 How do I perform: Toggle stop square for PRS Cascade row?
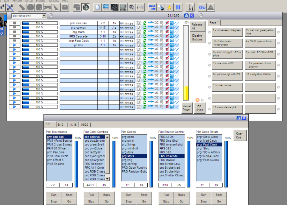(x=15, y=36)
